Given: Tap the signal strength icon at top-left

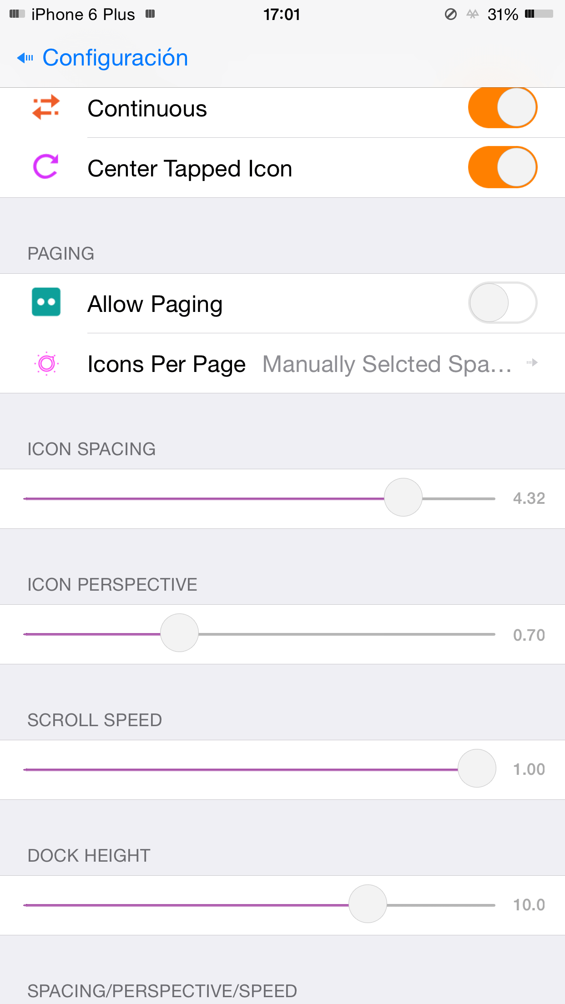Looking at the screenshot, I should point(17,14).
